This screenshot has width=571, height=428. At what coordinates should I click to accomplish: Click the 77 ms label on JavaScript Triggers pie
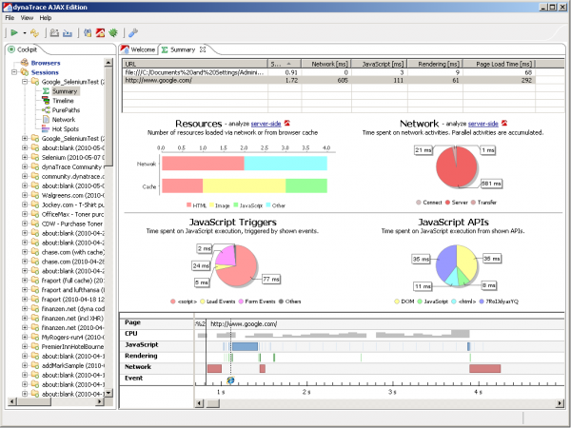pyautogui.click(x=271, y=279)
